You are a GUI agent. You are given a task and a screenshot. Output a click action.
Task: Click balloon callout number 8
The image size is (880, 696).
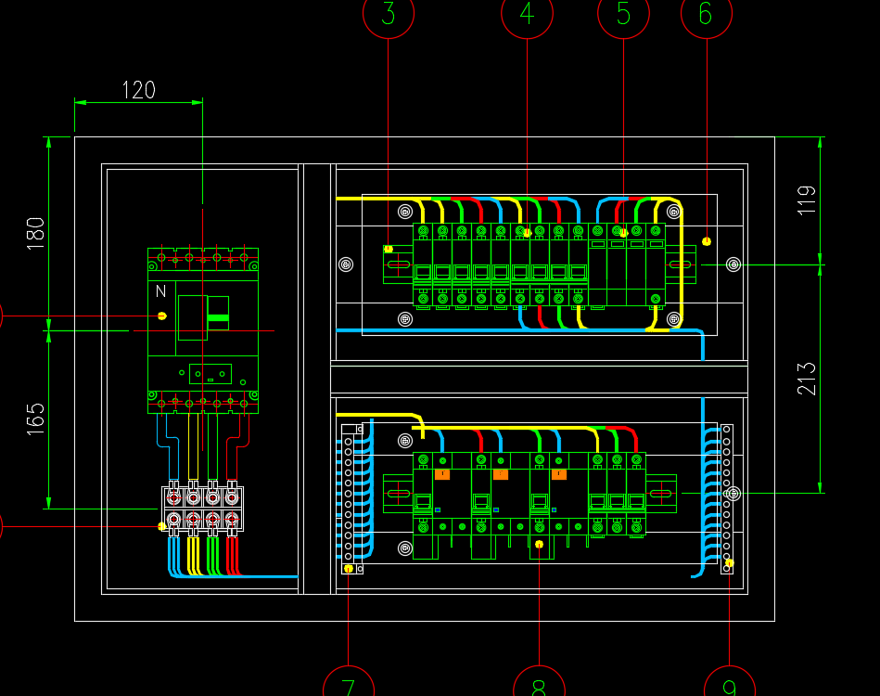(x=539, y=687)
